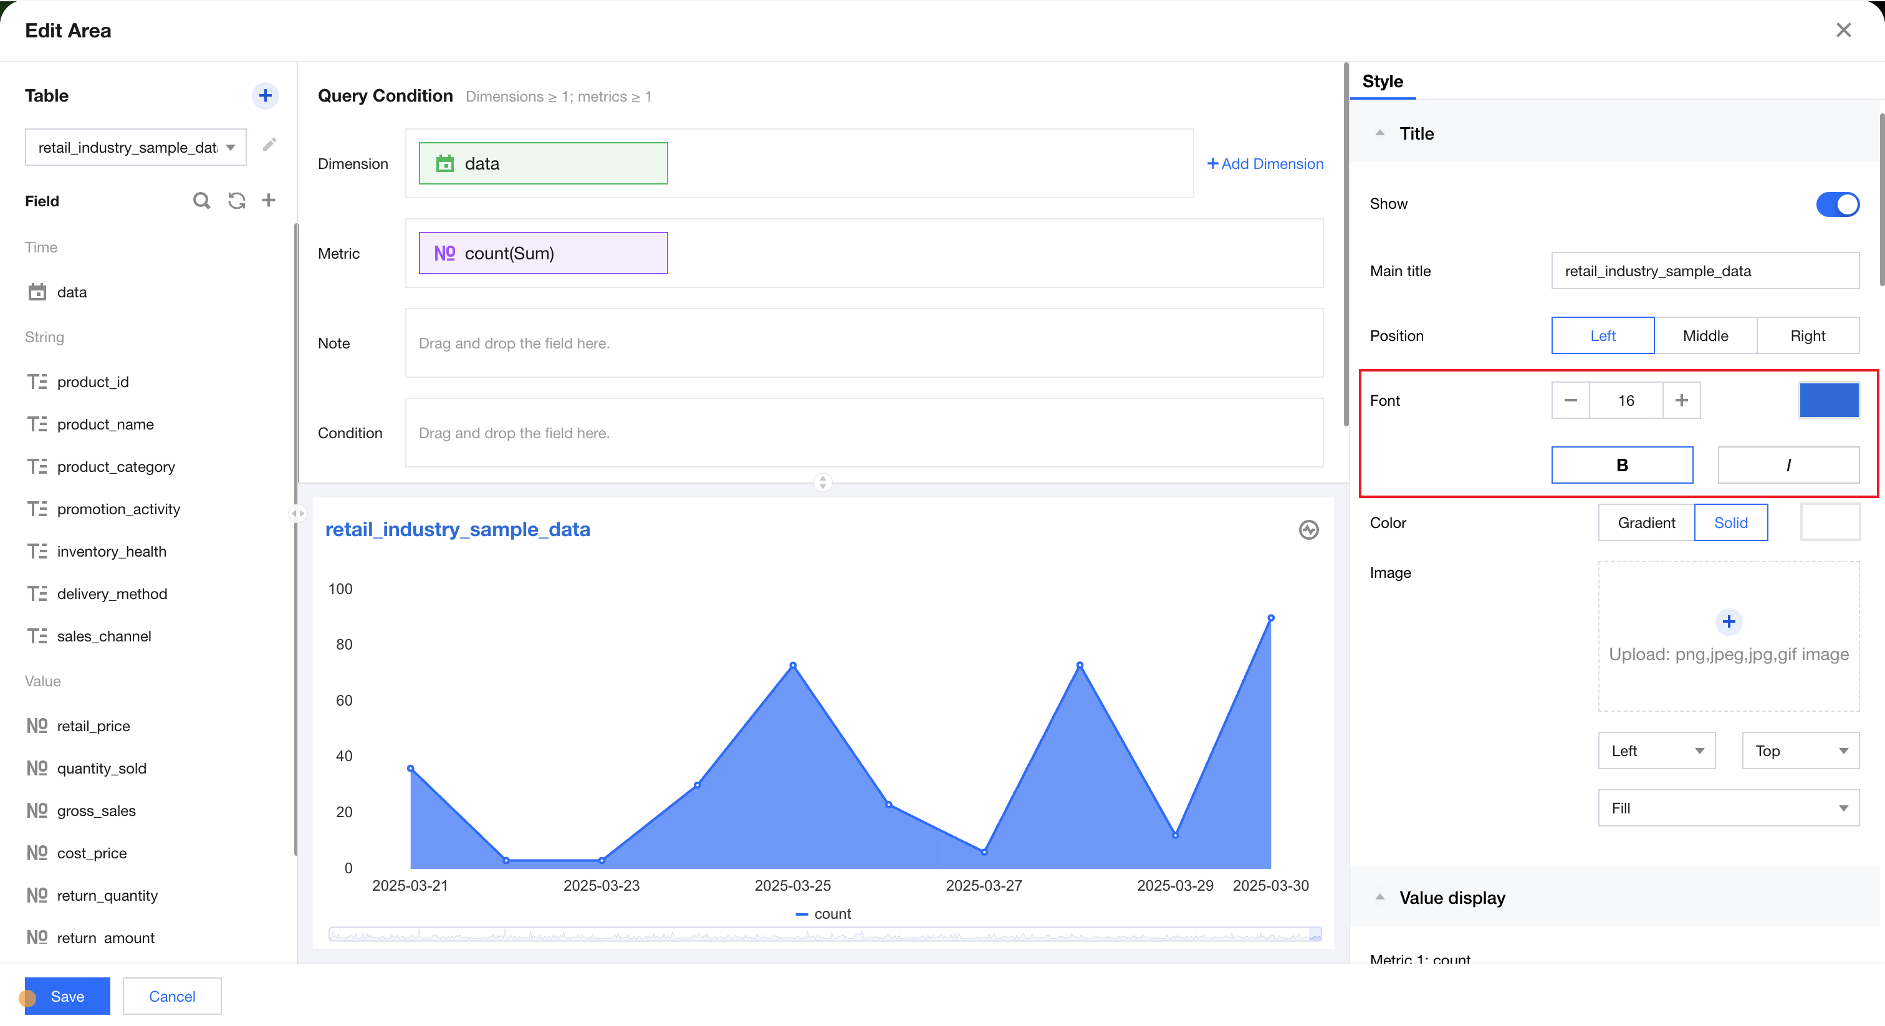The height and width of the screenshot is (1026, 1885).
Task: Click the Add Dimension link
Action: click(x=1265, y=164)
